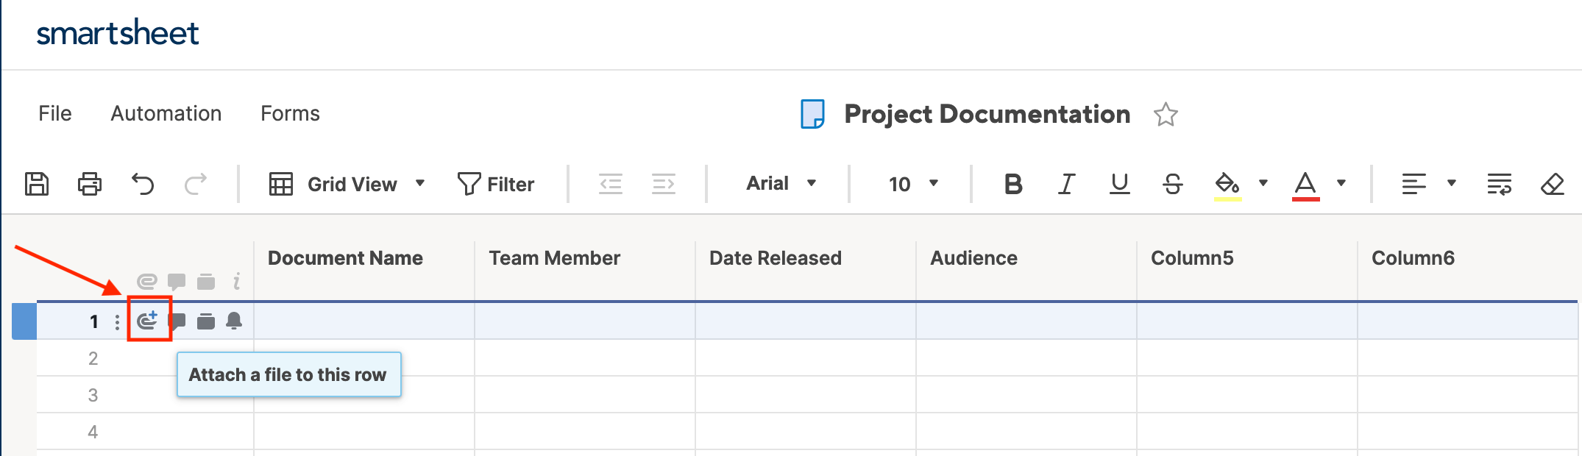Mark sheet as favorite with star
The width and height of the screenshot is (1582, 456).
click(1166, 115)
